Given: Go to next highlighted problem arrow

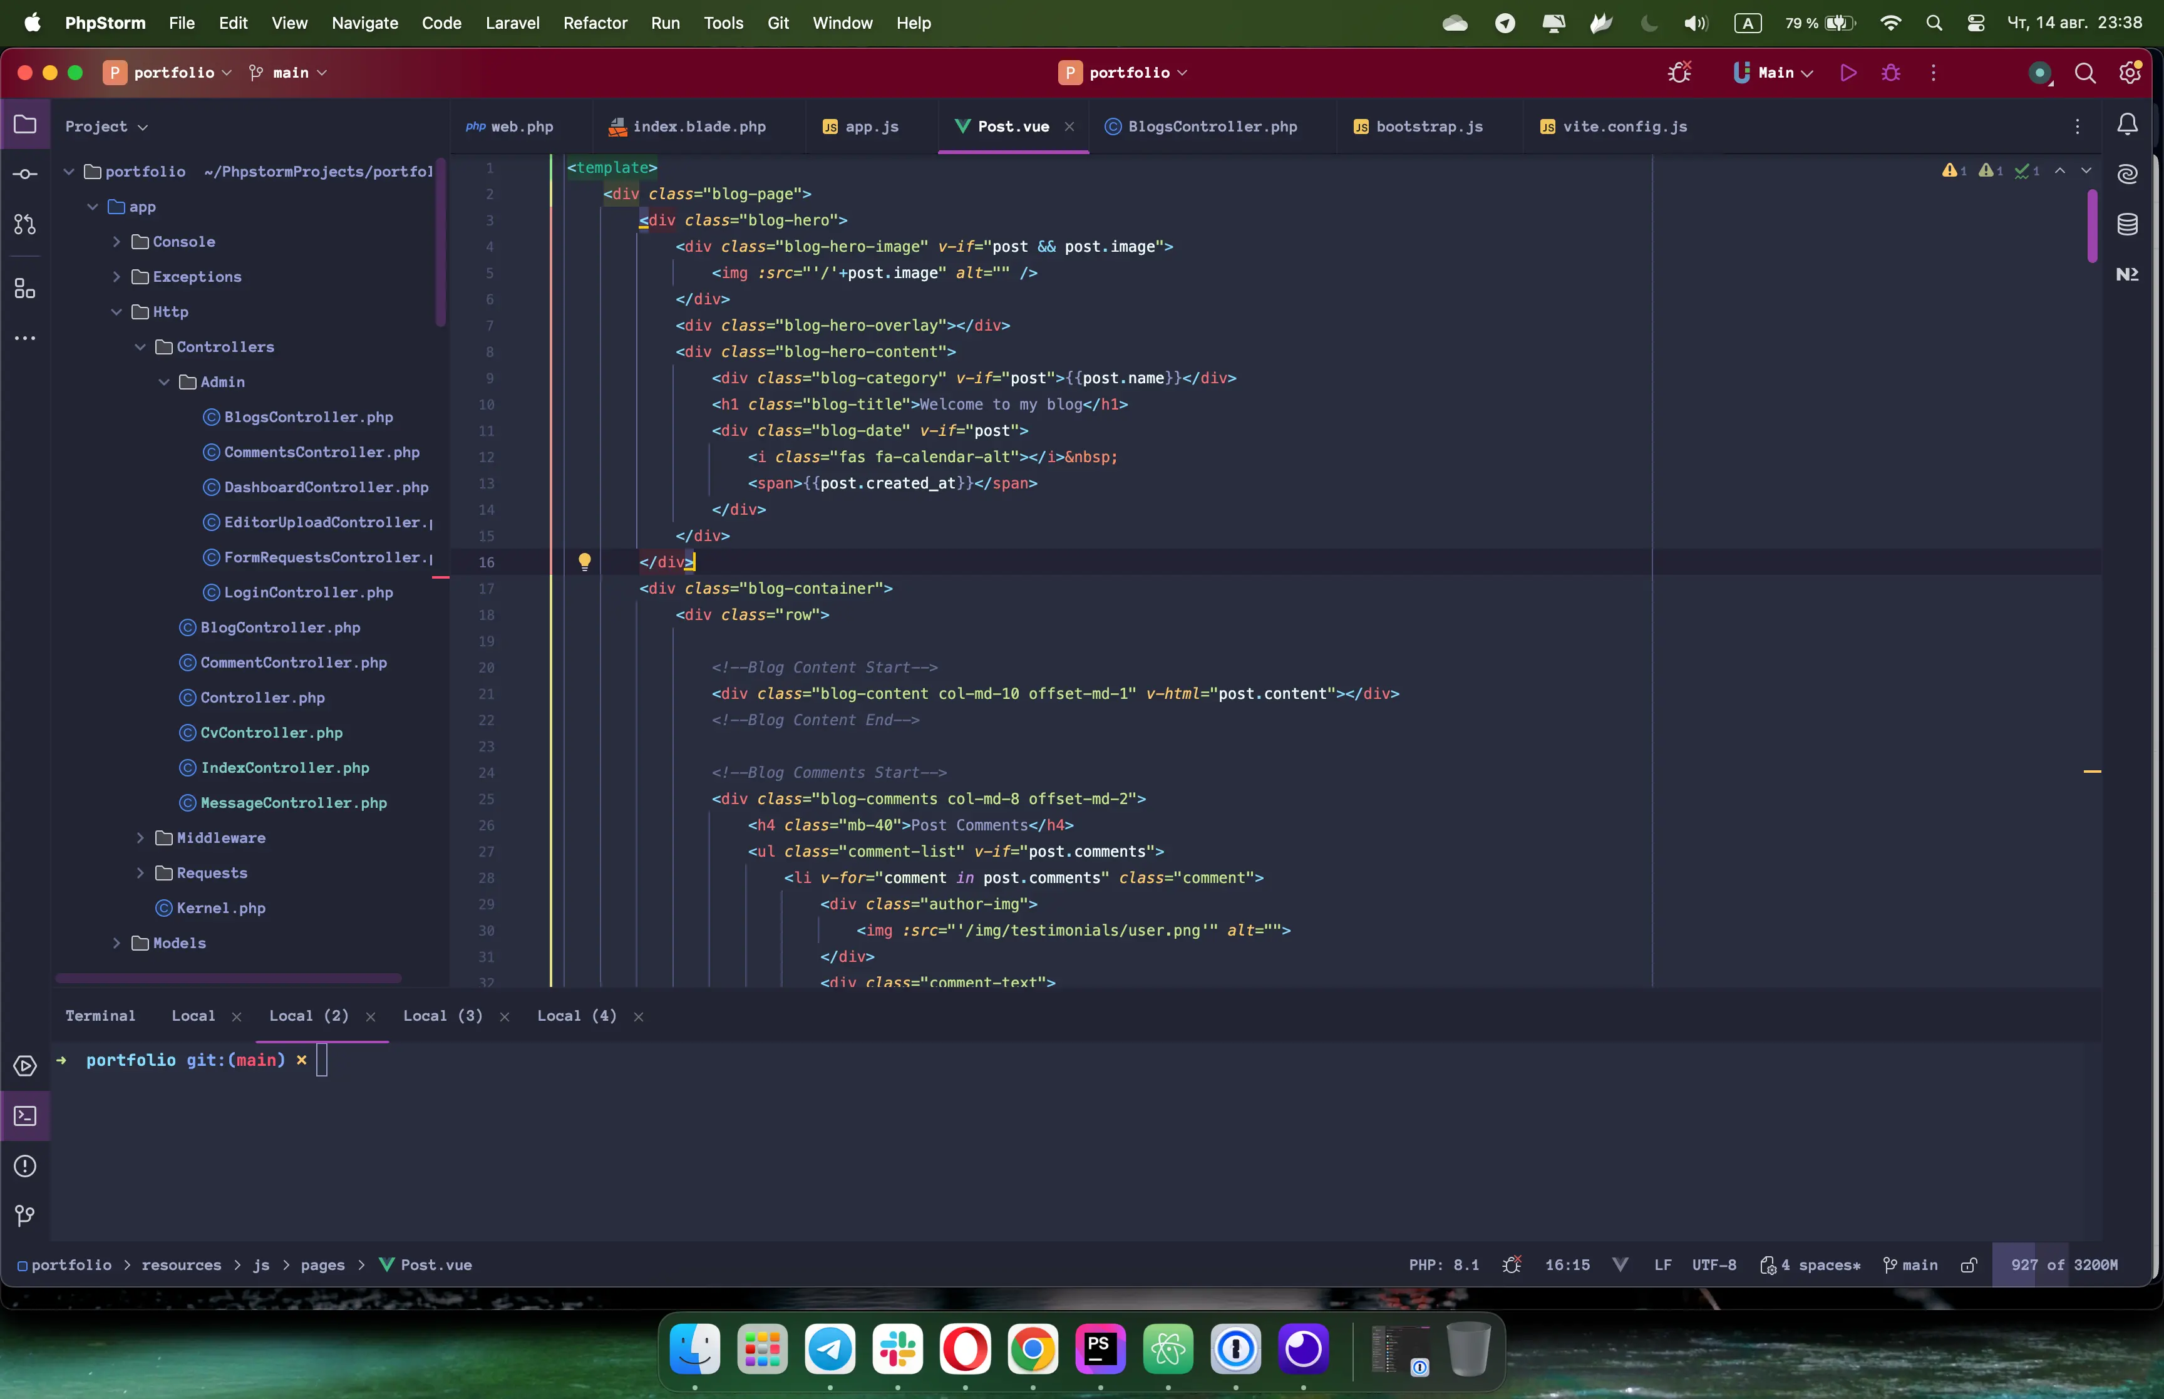Looking at the screenshot, I should click(2086, 171).
